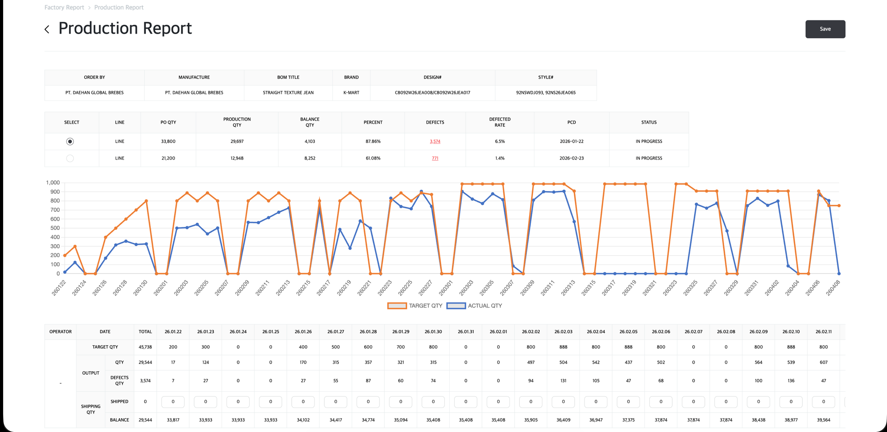Viewport: 887px width, 432px height.
Task: Click the PCD date 2026-01-22 cell
Action: [x=571, y=141]
